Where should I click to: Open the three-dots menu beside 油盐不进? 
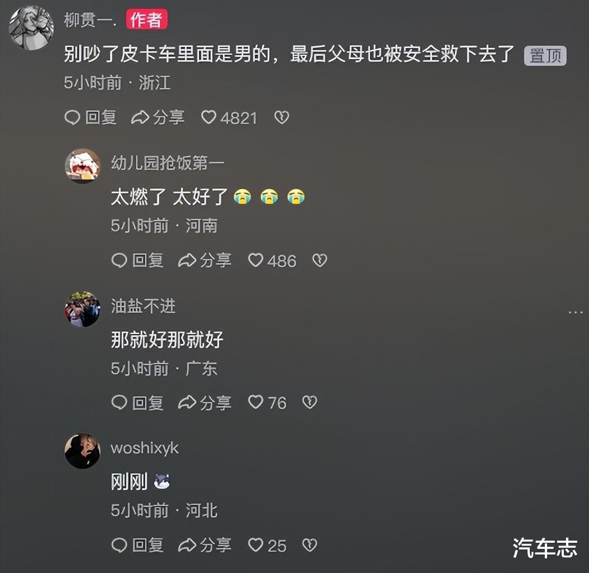576,312
